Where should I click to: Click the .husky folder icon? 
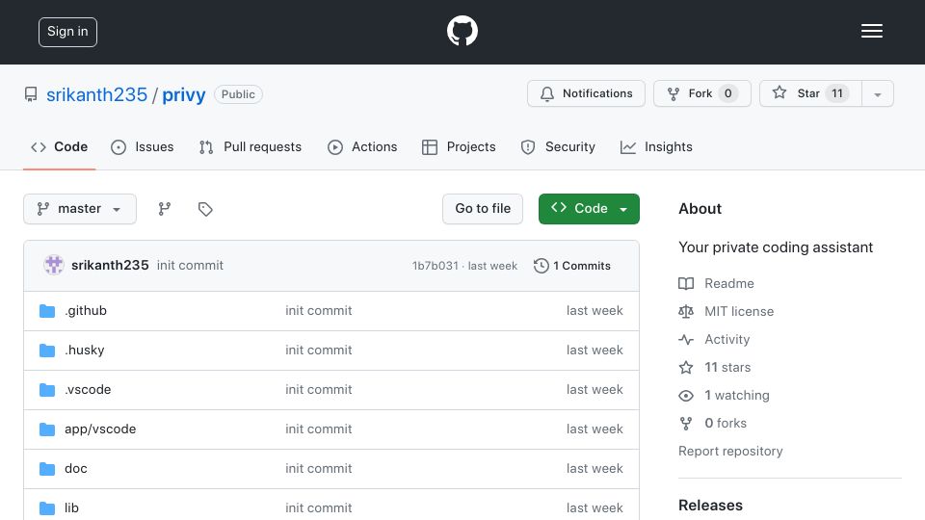click(x=47, y=351)
